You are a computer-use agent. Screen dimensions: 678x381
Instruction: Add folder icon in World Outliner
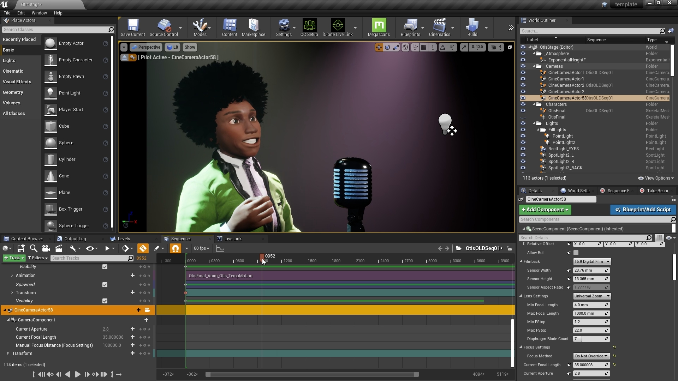(x=671, y=31)
